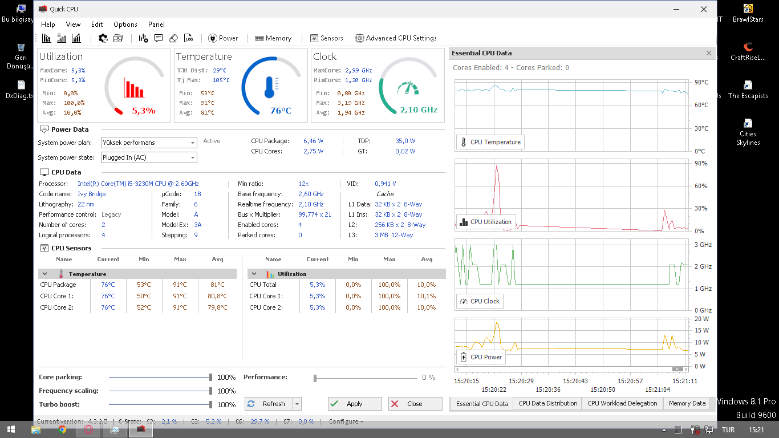Open File Explorer from the taskbar
Viewport: 779px width, 438px height.
[36, 429]
